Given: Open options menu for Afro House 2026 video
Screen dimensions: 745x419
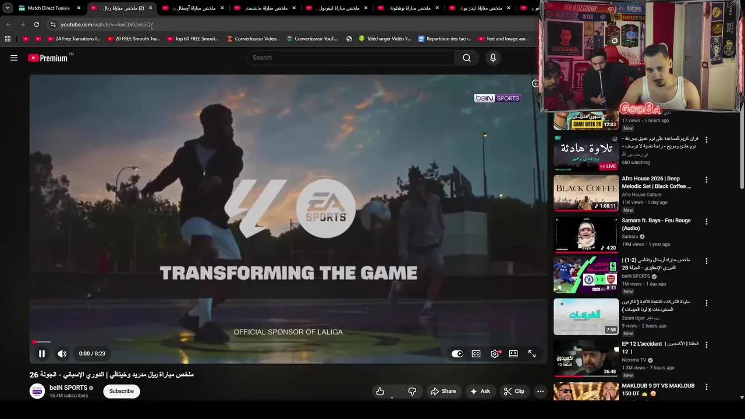Looking at the screenshot, I should [x=707, y=180].
